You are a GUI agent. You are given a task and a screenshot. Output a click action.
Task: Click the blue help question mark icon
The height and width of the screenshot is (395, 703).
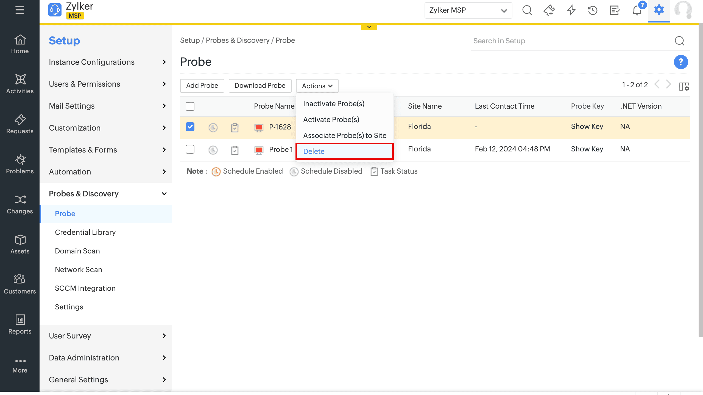(x=680, y=62)
